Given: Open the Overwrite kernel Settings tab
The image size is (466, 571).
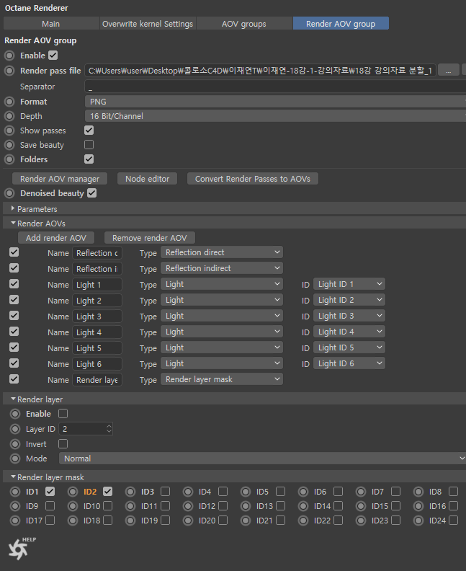Looking at the screenshot, I should point(148,24).
